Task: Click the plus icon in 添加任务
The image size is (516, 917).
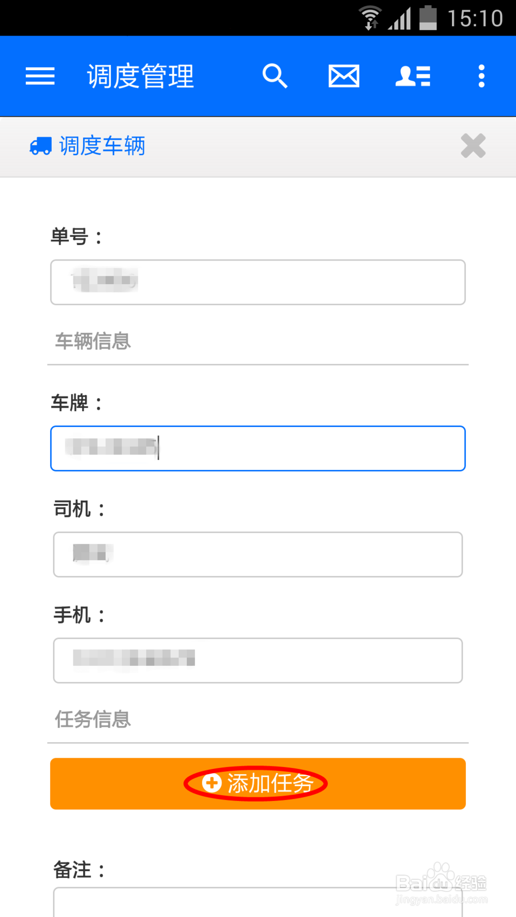Action: pyautogui.click(x=212, y=783)
